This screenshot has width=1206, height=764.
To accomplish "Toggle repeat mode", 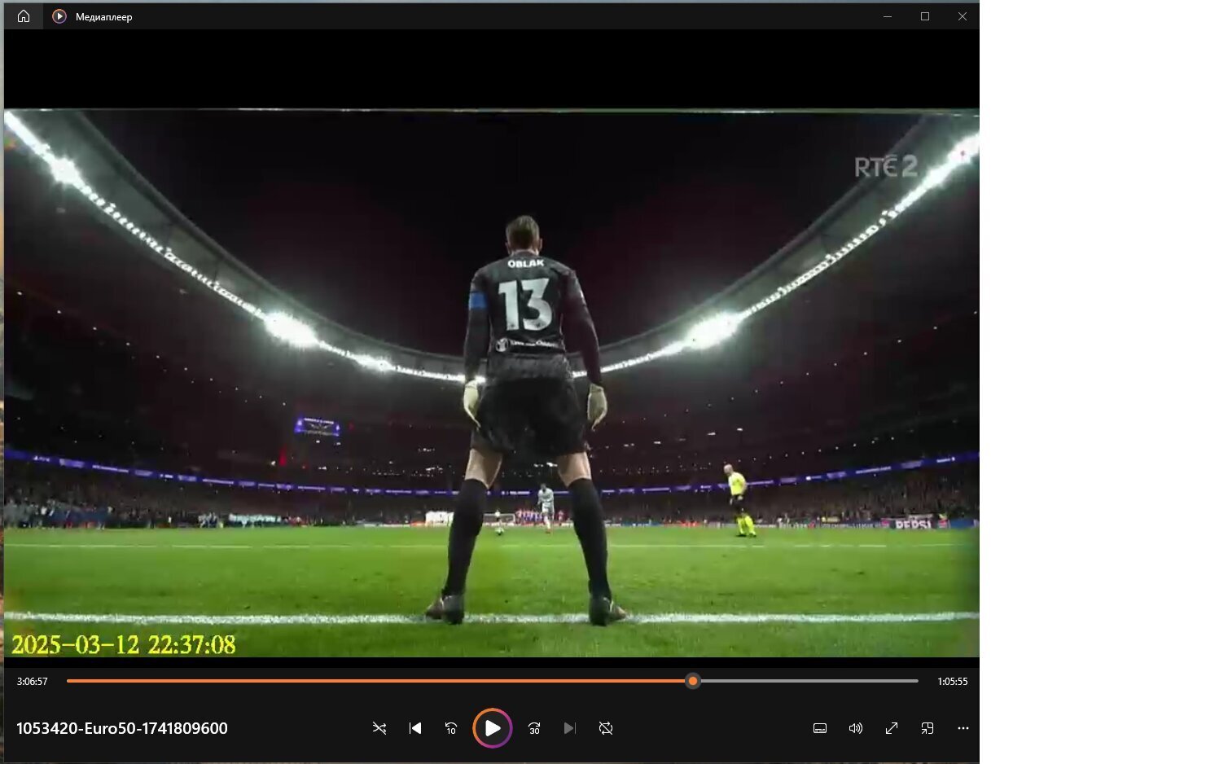I will 606,728.
